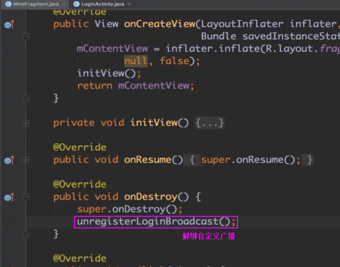Click the fold end marker of onDestroy

(26, 234)
